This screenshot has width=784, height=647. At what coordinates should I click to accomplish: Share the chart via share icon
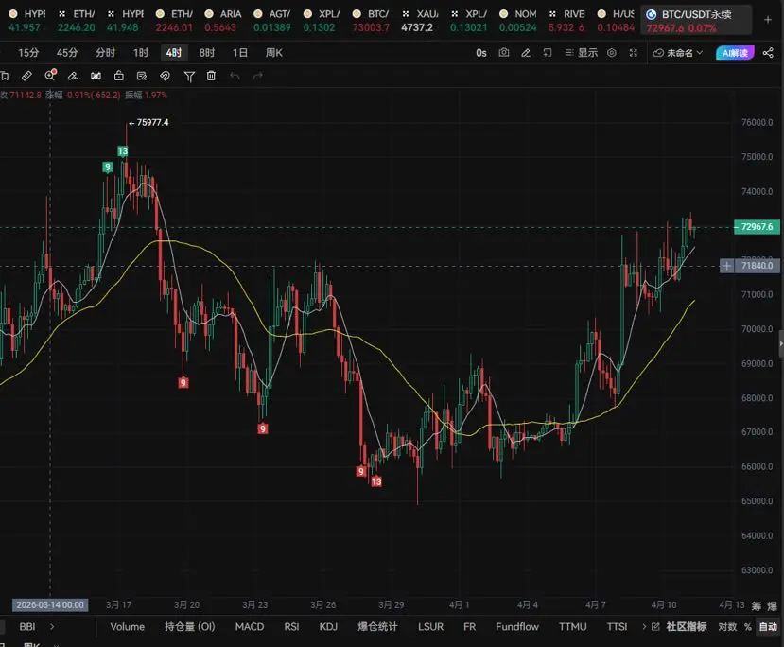point(769,53)
